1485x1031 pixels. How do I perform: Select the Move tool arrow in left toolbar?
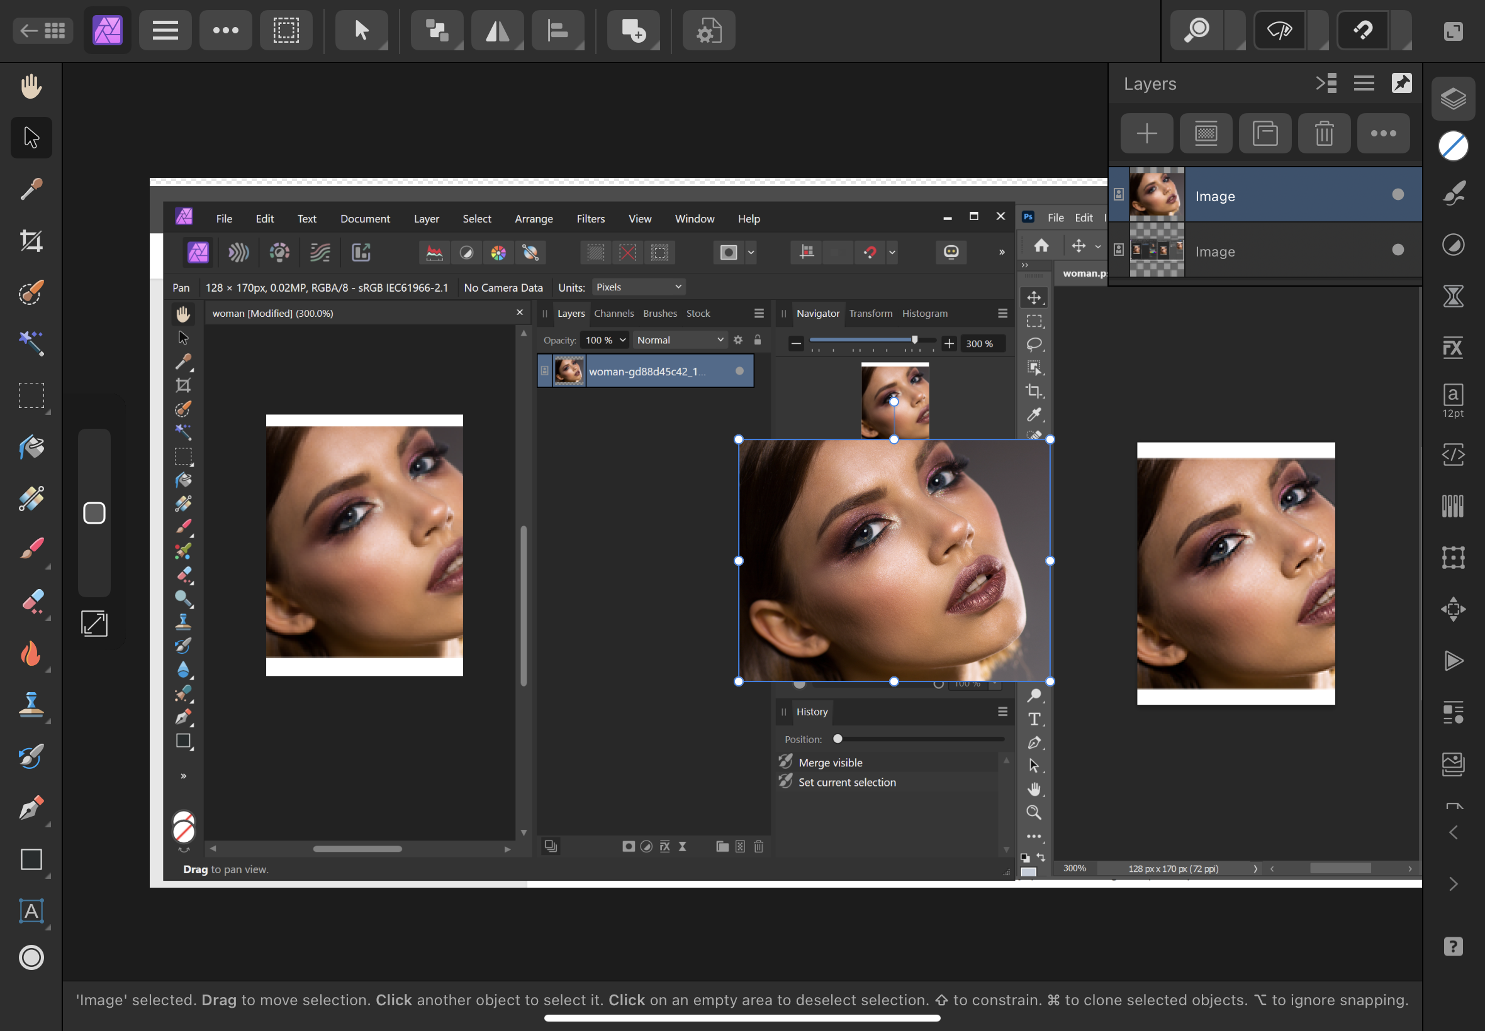coord(31,138)
